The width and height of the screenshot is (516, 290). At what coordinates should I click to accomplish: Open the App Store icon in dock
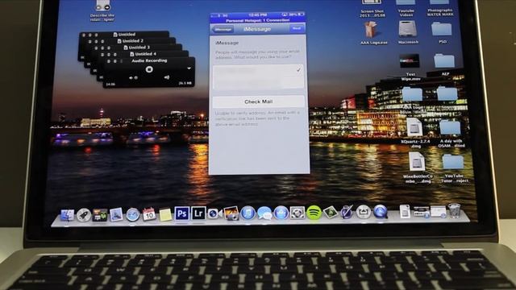click(281, 213)
